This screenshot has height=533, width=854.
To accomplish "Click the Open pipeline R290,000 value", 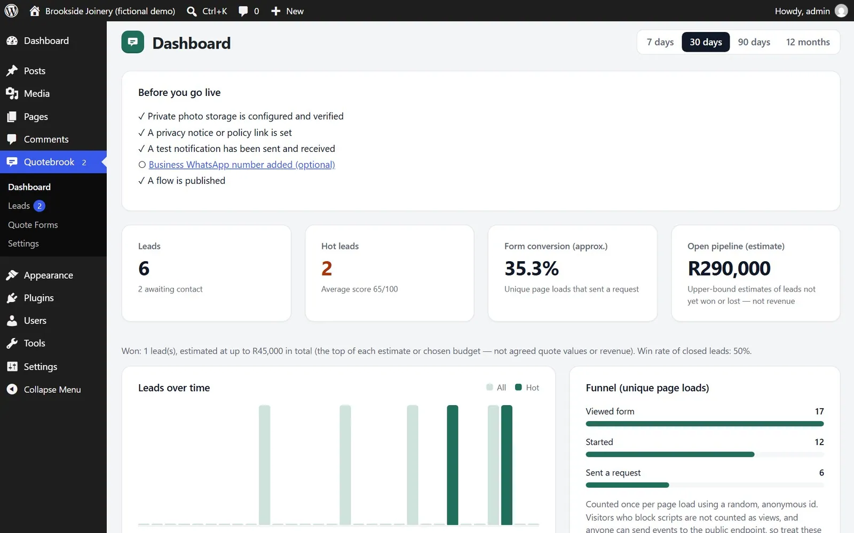I will 729,269.
